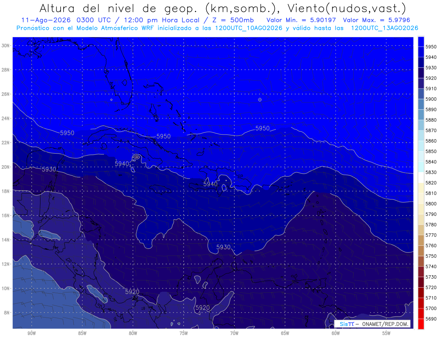Click the 20N latitude axis label

click(6, 167)
